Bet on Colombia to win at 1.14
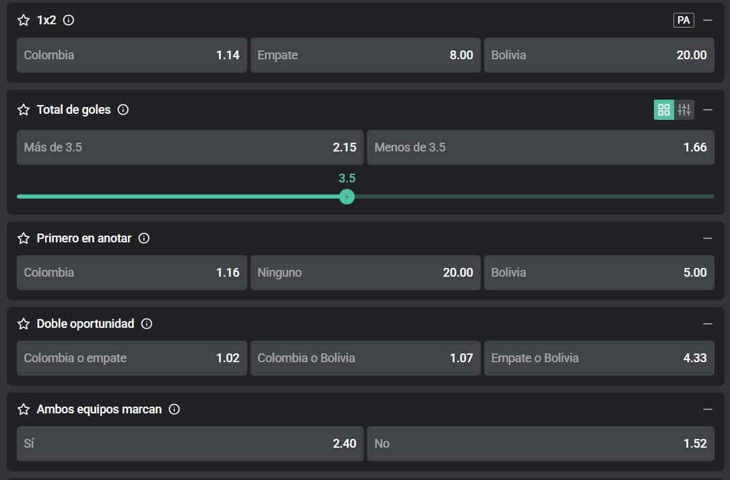The image size is (730, 480). click(x=131, y=55)
